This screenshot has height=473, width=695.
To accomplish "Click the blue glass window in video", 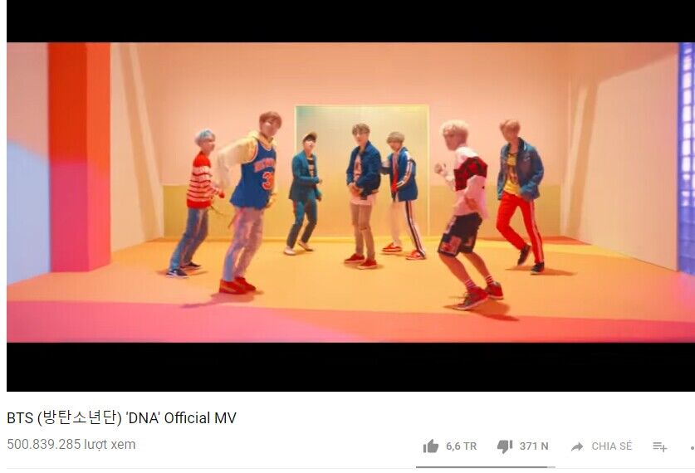I will pos(686,157).
